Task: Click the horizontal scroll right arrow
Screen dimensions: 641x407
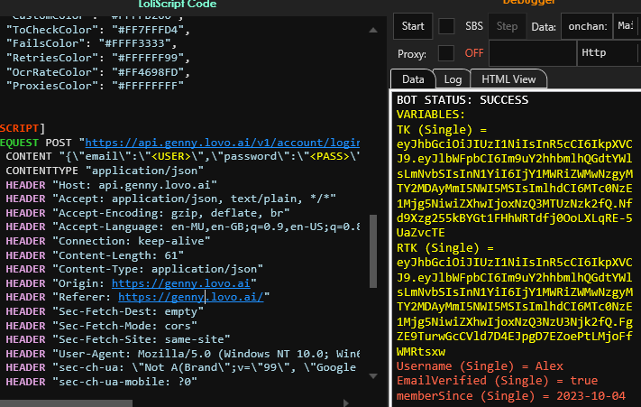Action: [346, 402]
